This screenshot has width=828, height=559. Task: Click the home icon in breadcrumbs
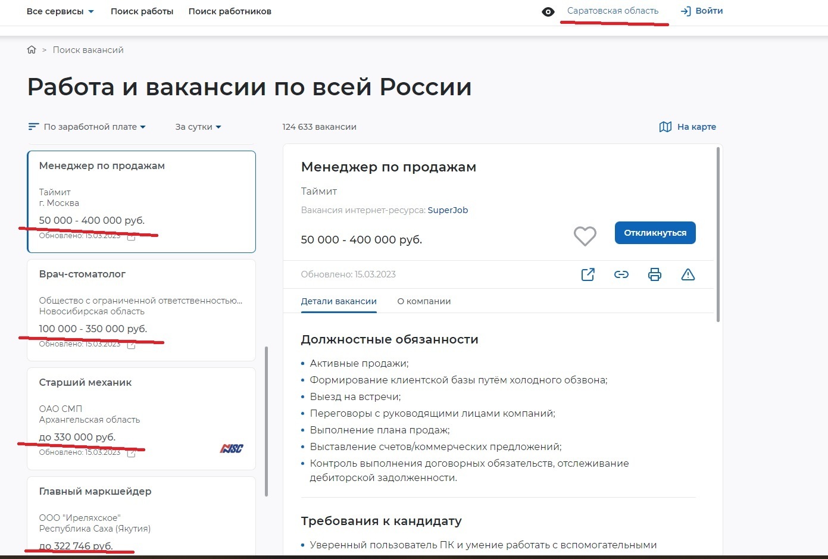32,50
